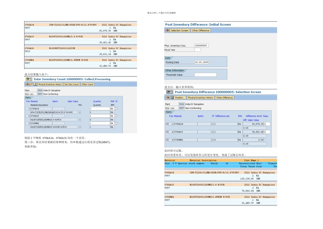Click the Posting Date input field

point(202,62)
